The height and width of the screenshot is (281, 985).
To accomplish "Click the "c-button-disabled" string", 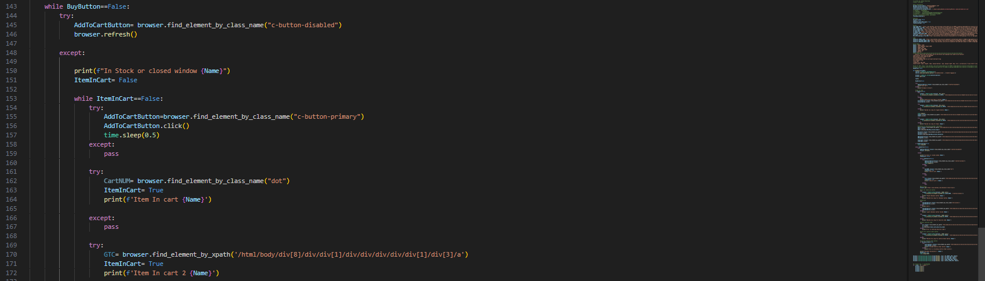I will tap(304, 25).
